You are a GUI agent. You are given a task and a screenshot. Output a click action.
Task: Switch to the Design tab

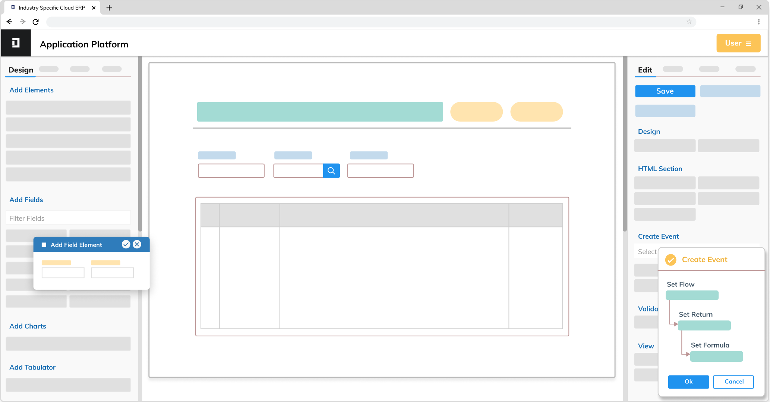21,70
